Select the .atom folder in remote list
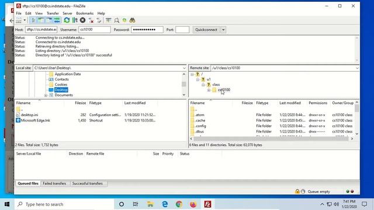The width and height of the screenshot is (374, 210). tap(200, 115)
